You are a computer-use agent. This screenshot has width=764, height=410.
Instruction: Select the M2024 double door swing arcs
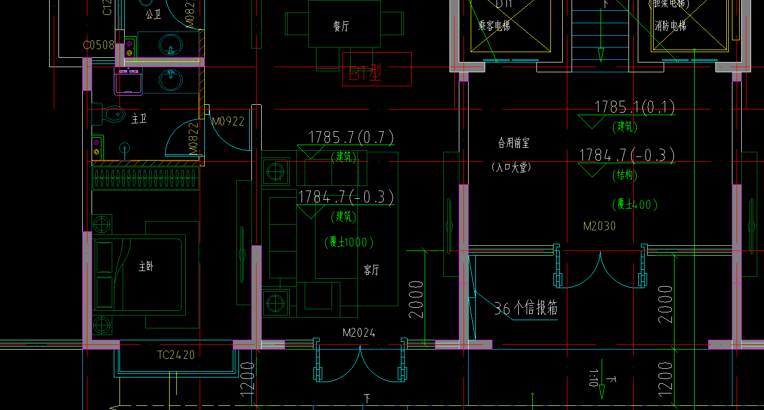[360, 365]
